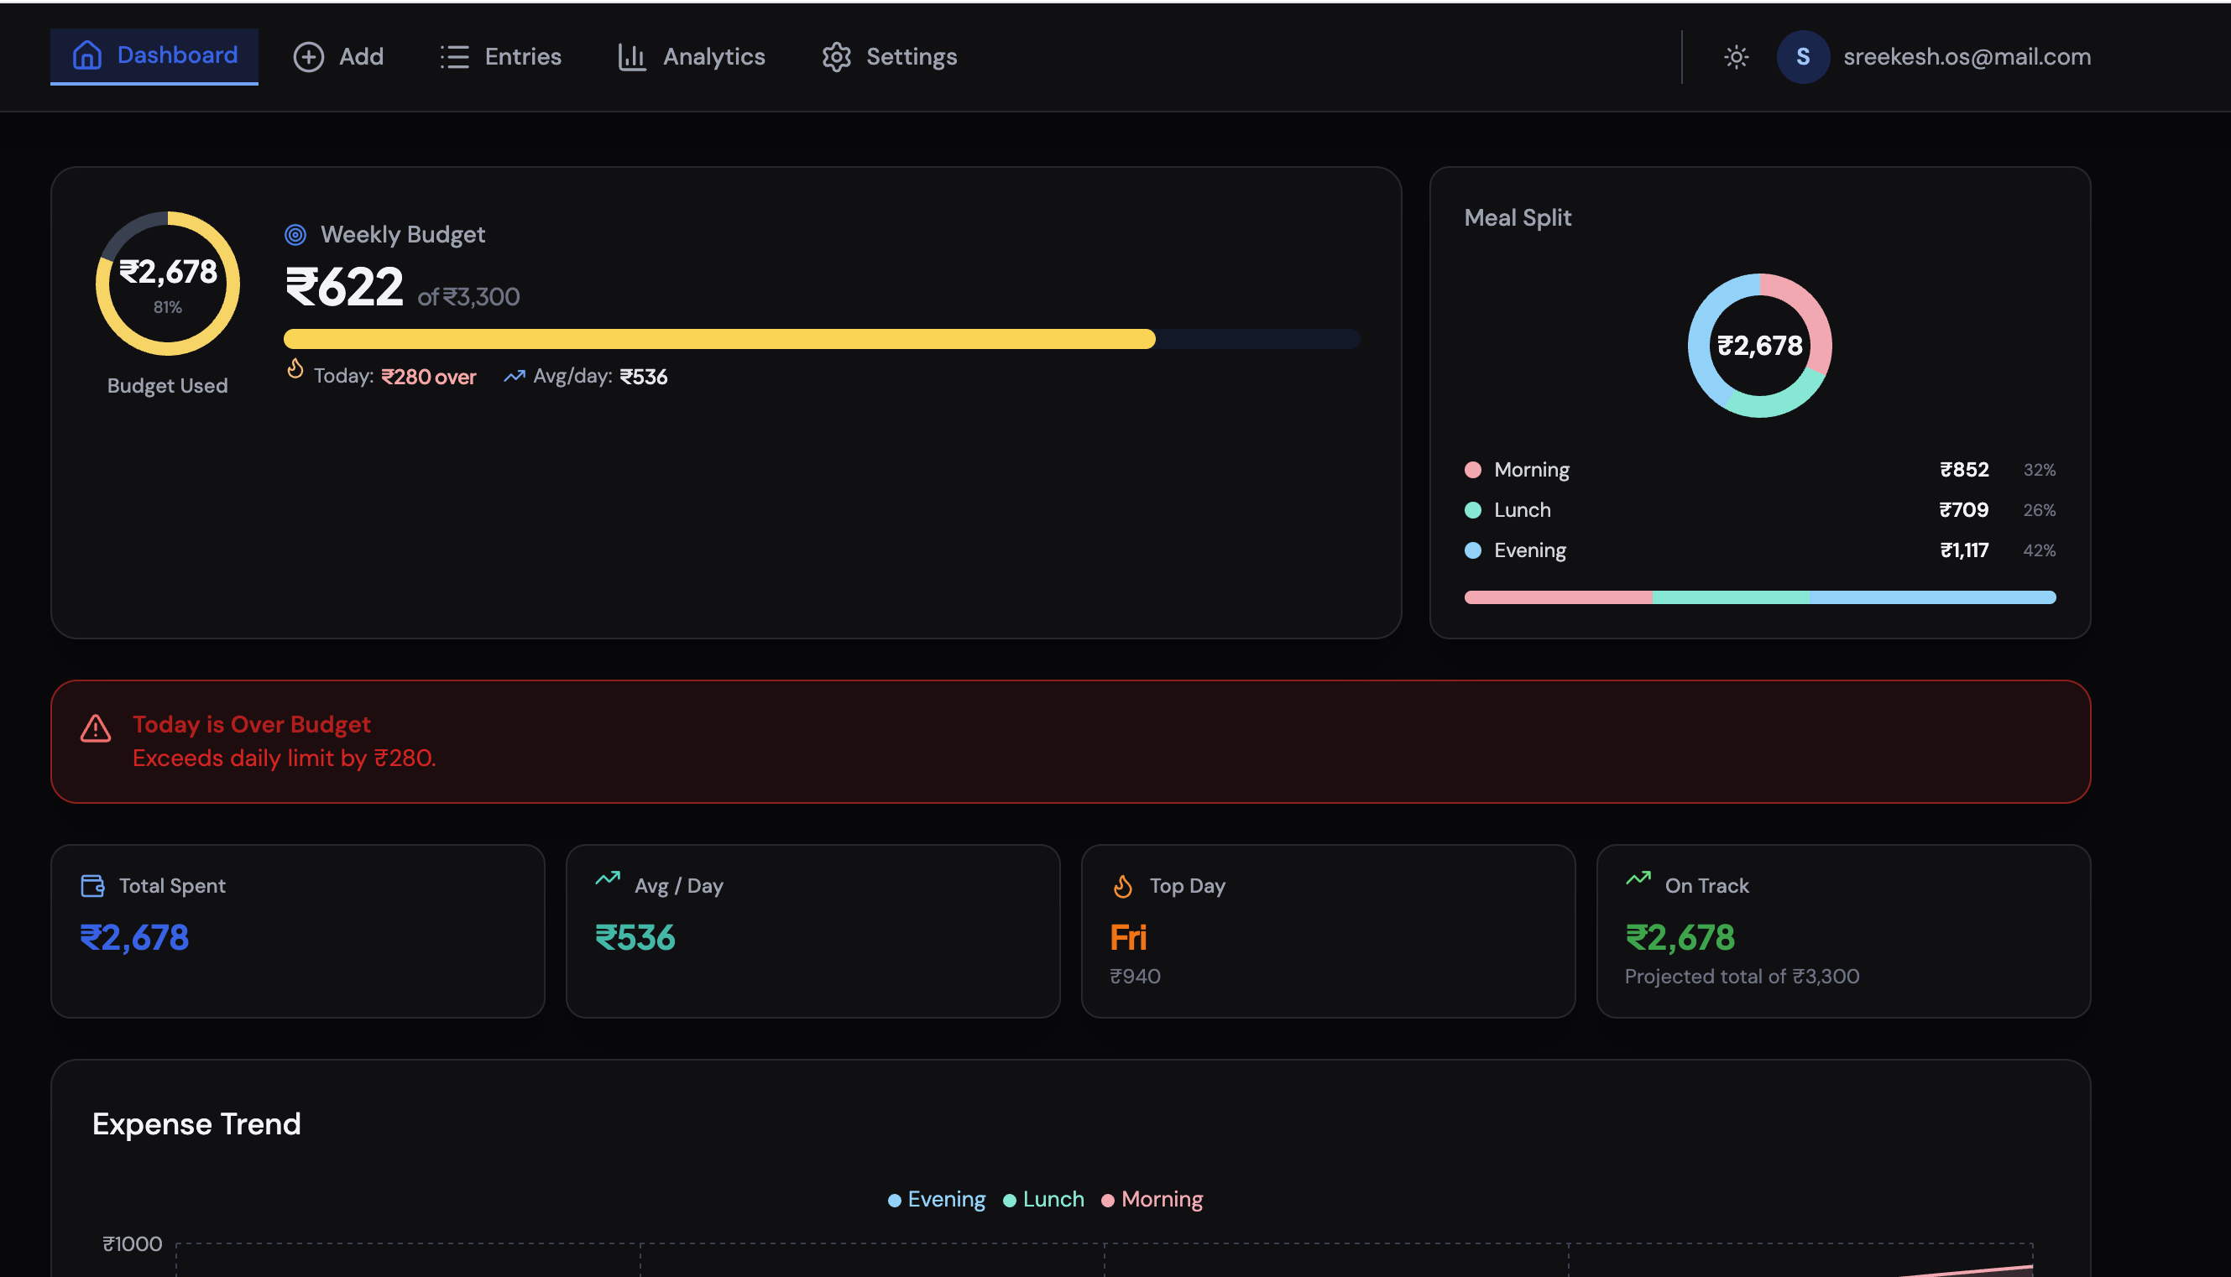
Task: Click the S user avatar
Action: [x=1803, y=57]
